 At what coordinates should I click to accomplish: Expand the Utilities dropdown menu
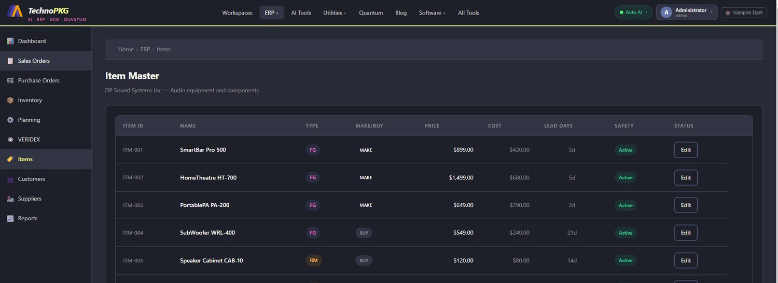click(x=335, y=12)
